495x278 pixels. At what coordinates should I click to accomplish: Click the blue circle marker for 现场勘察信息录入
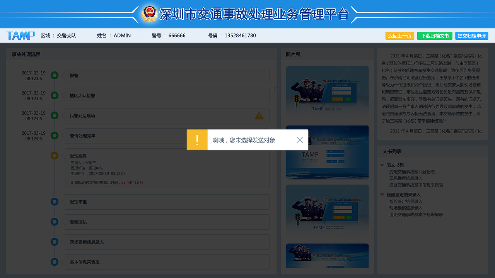pos(55,242)
